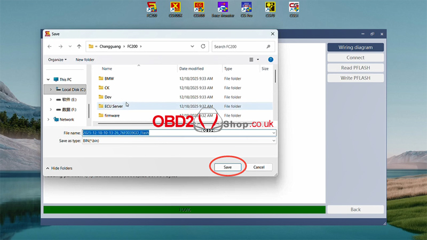Open the FC200 desktop shortcut
The width and height of the screenshot is (427, 240).
pos(152,8)
